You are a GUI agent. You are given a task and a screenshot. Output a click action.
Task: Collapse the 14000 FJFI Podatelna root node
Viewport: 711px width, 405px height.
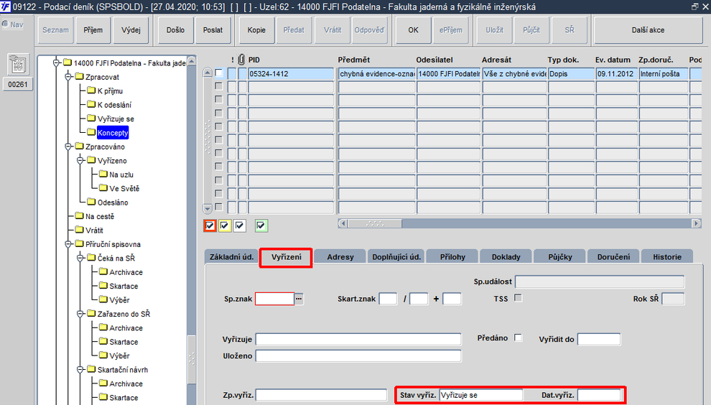56,62
